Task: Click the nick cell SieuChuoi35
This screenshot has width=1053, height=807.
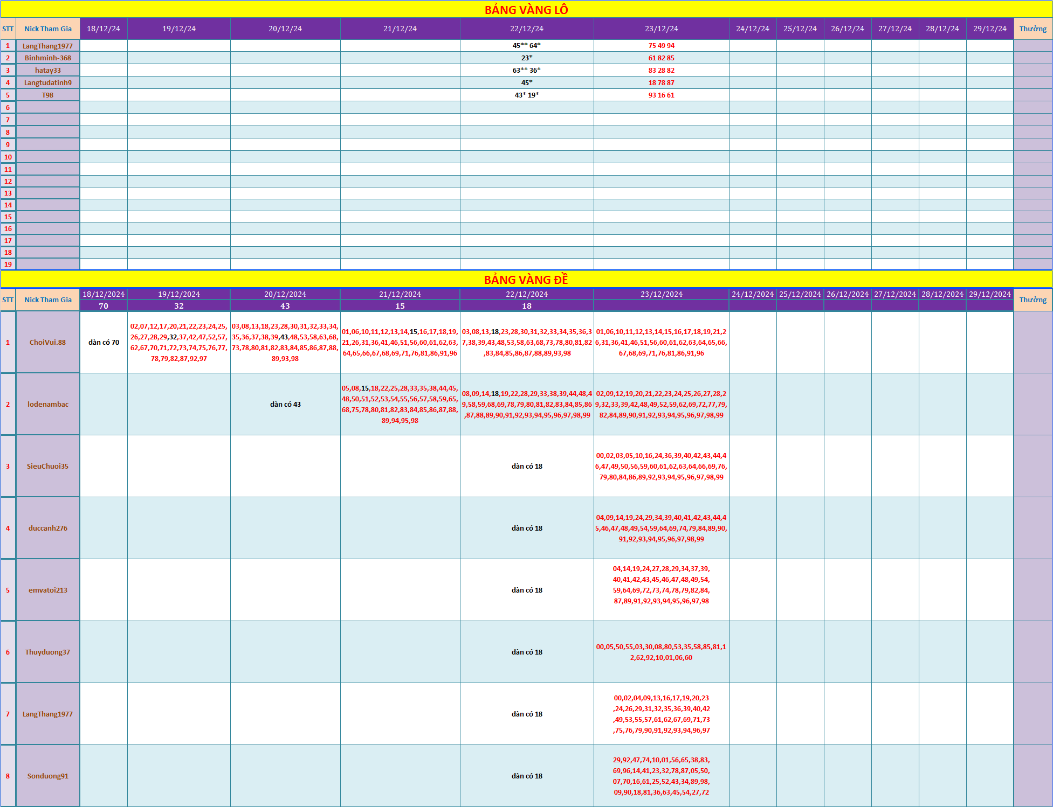Action: tap(48, 467)
